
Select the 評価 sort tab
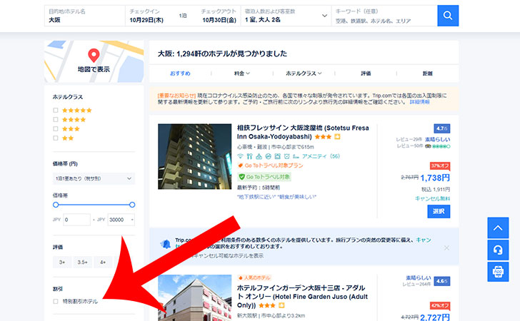tap(366, 73)
